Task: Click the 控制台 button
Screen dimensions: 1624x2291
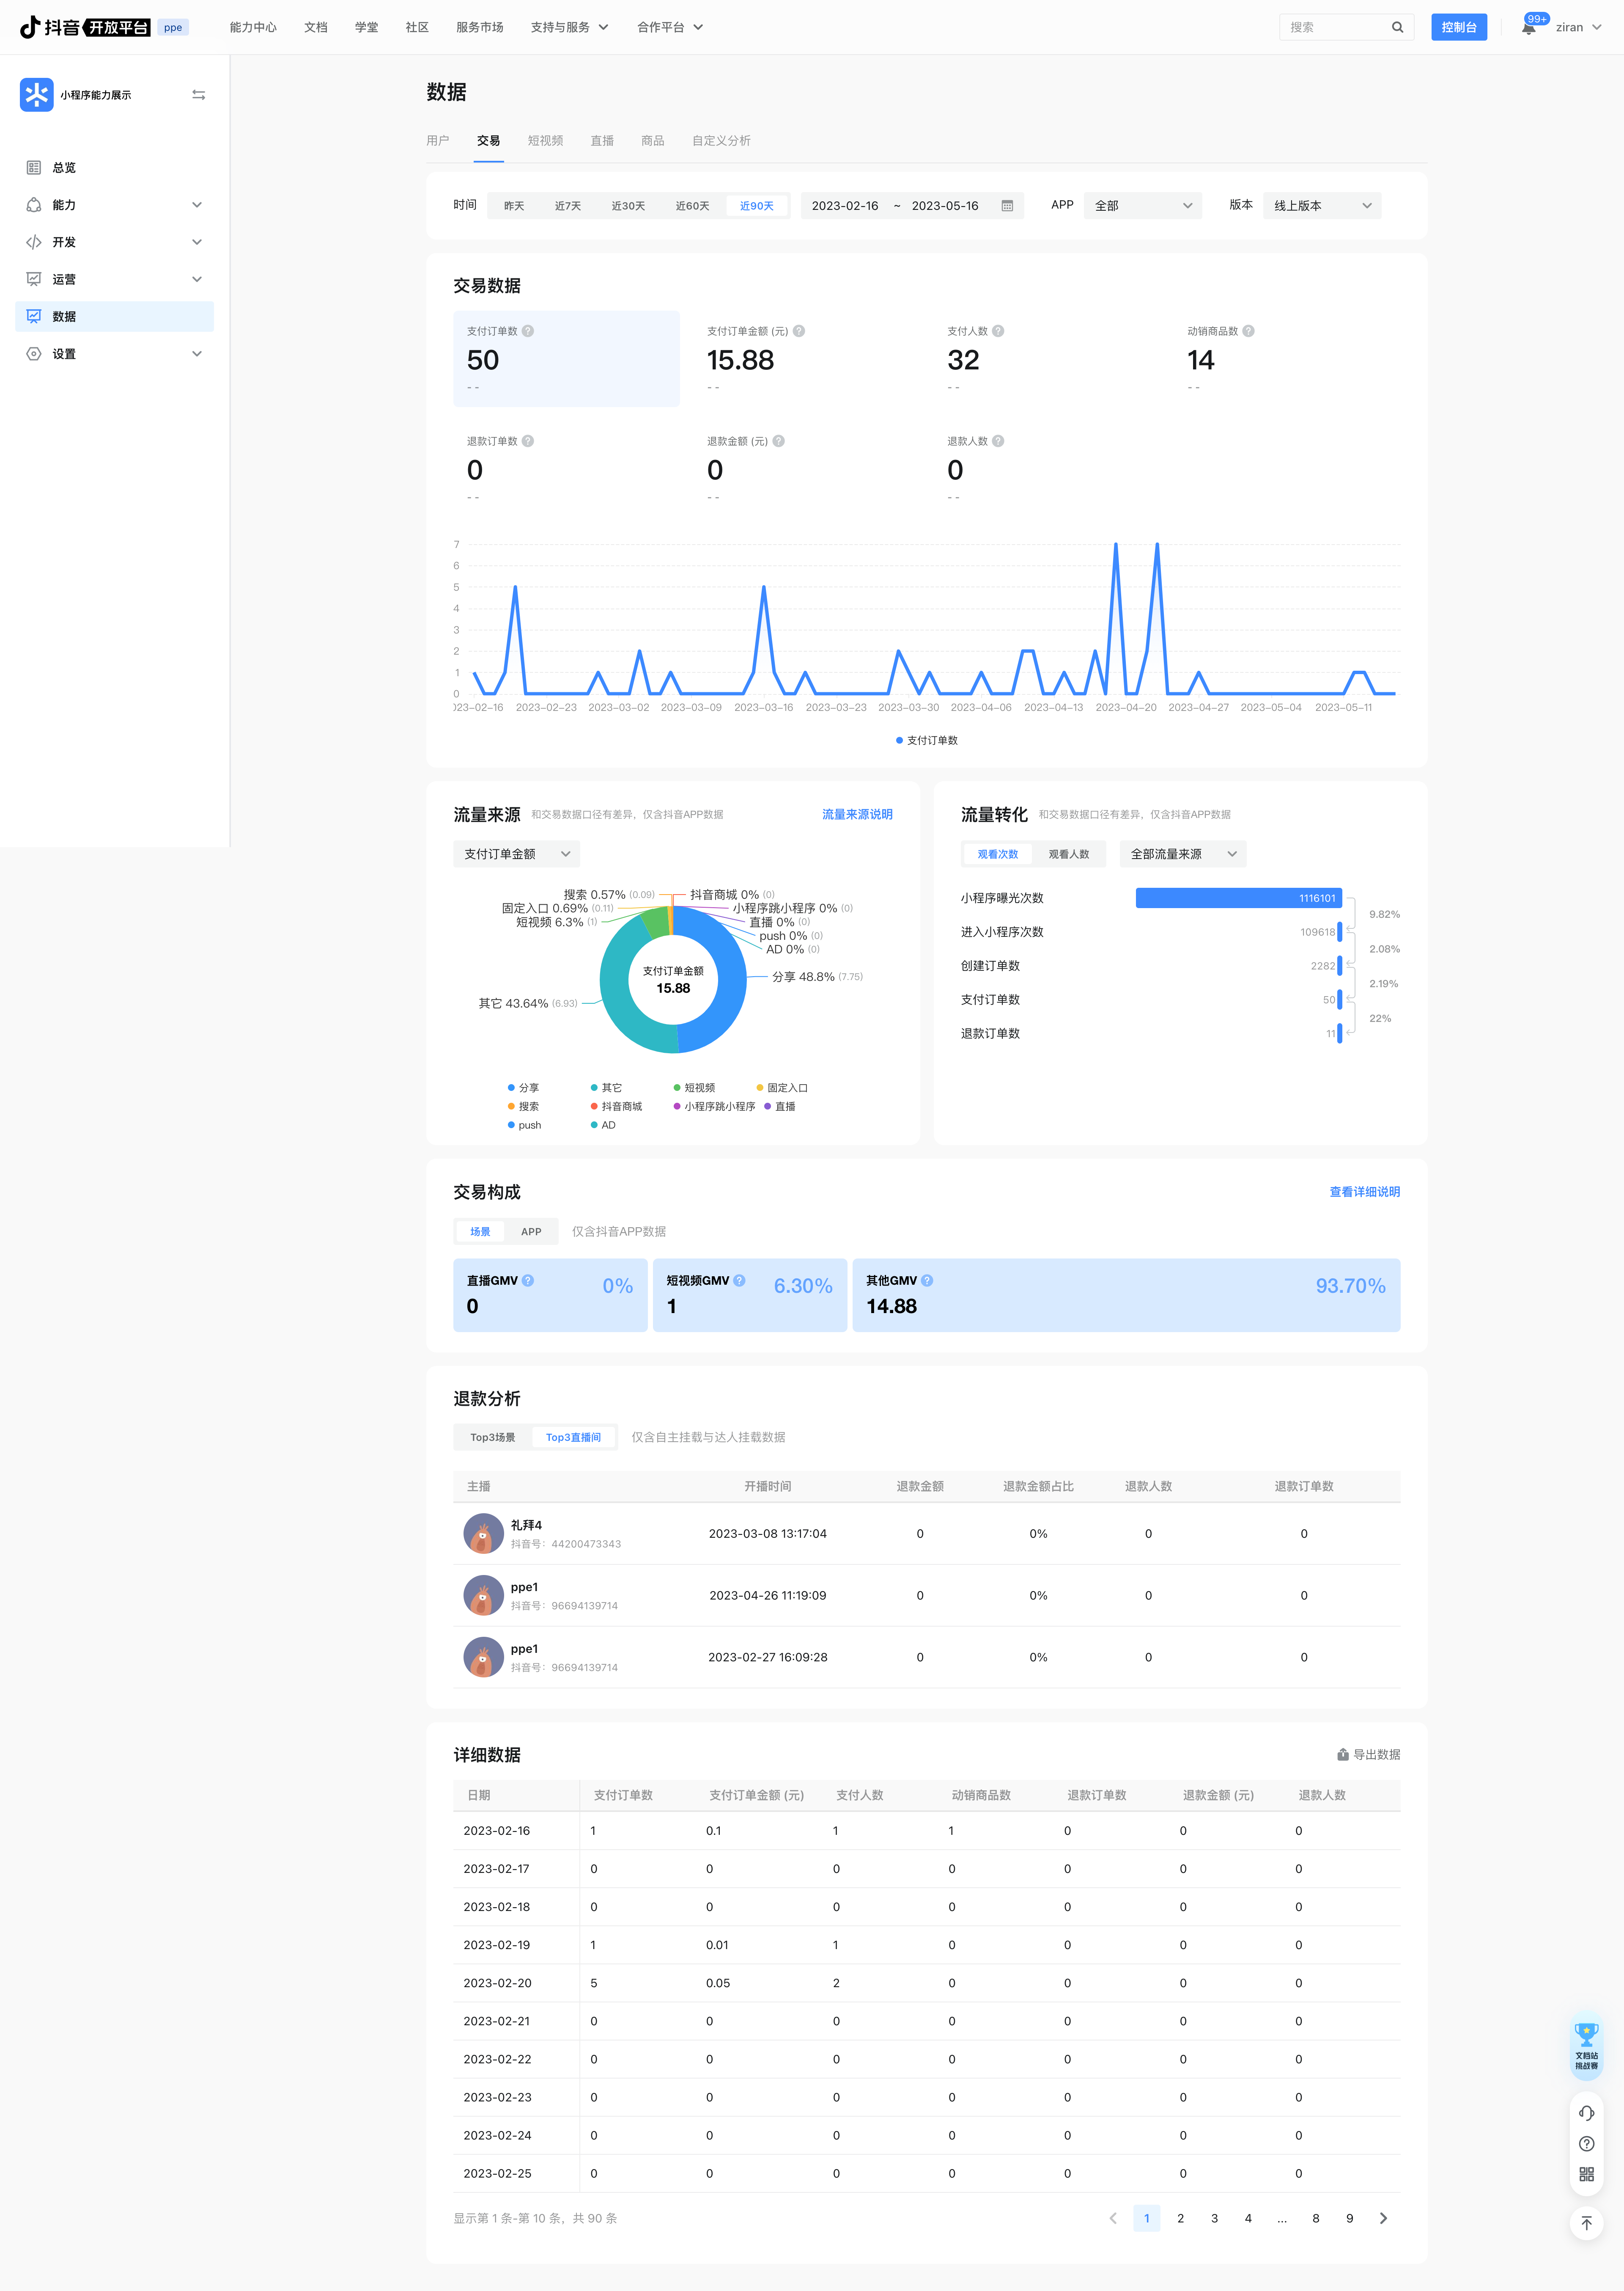Action: 1459,27
